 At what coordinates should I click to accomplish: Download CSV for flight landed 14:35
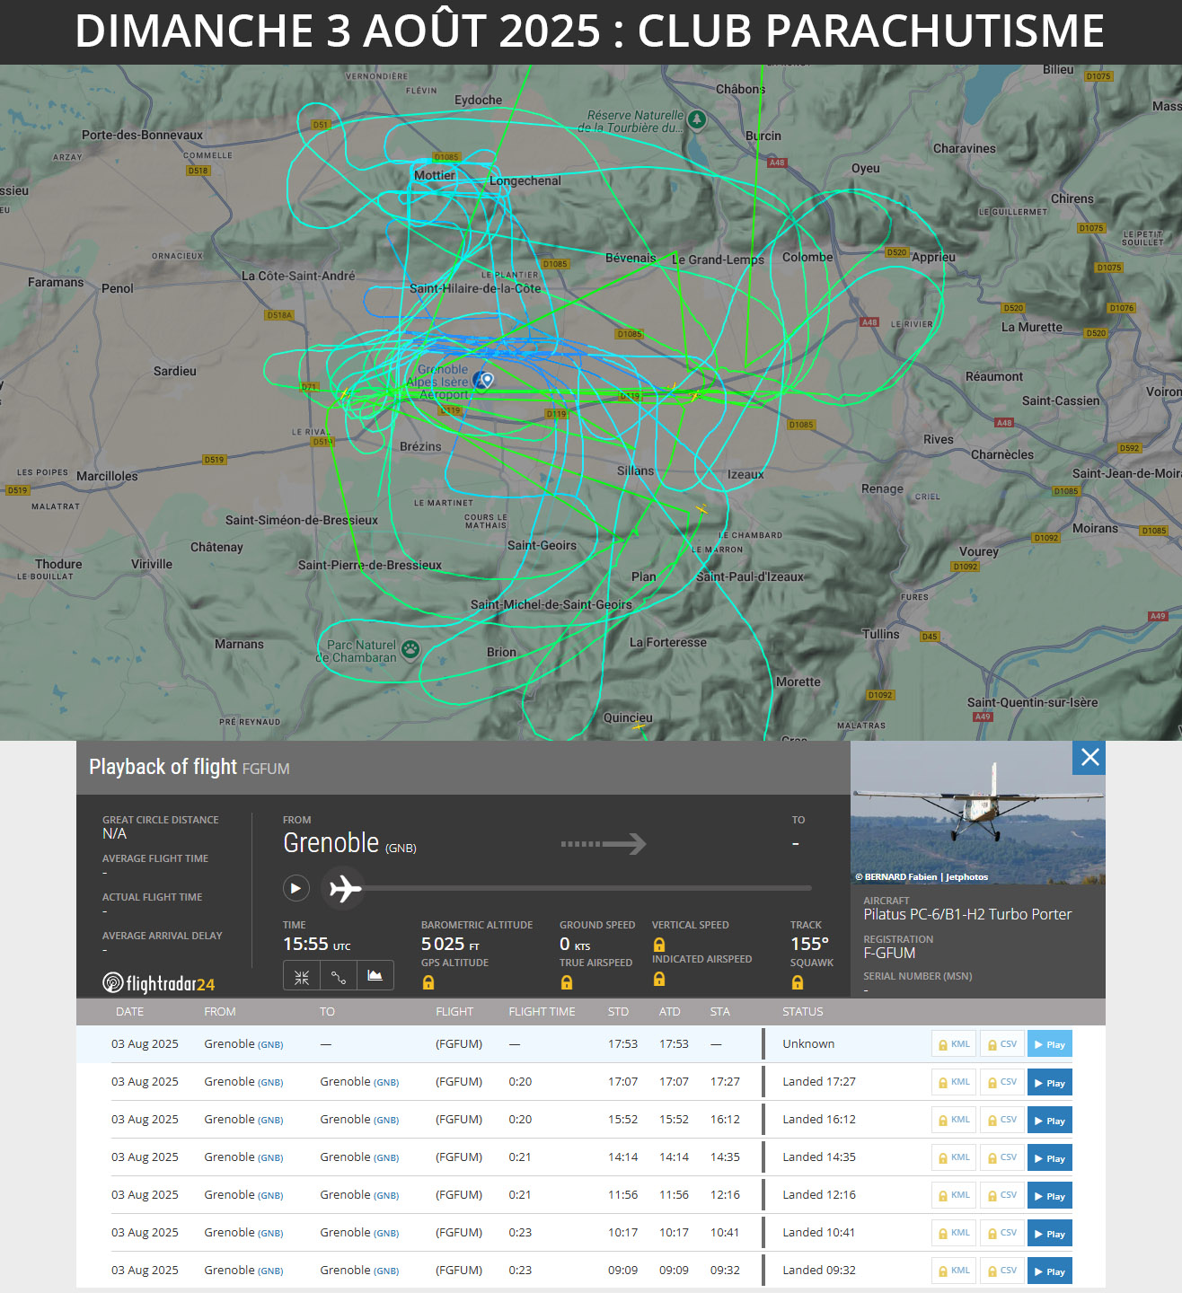tap(1002, 1158)
